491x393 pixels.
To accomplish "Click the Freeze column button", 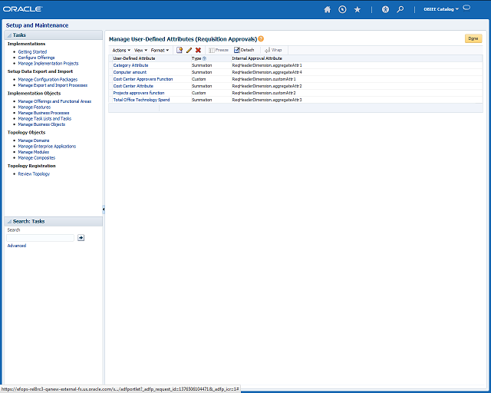I will pyautogui.click(x=219, y=50).
